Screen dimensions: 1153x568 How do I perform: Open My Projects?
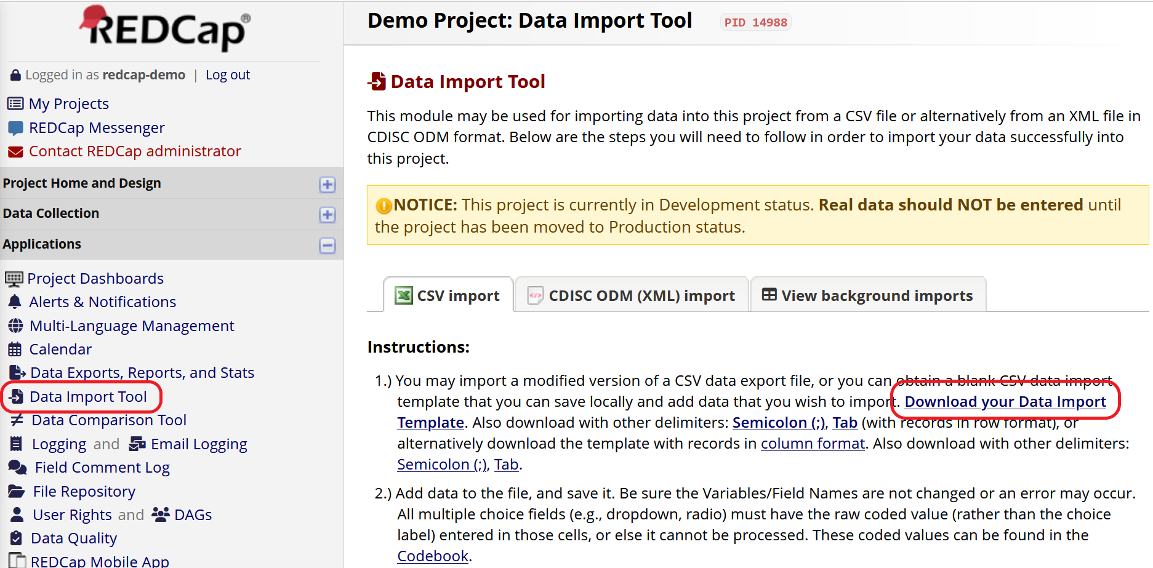coord(69,103)
